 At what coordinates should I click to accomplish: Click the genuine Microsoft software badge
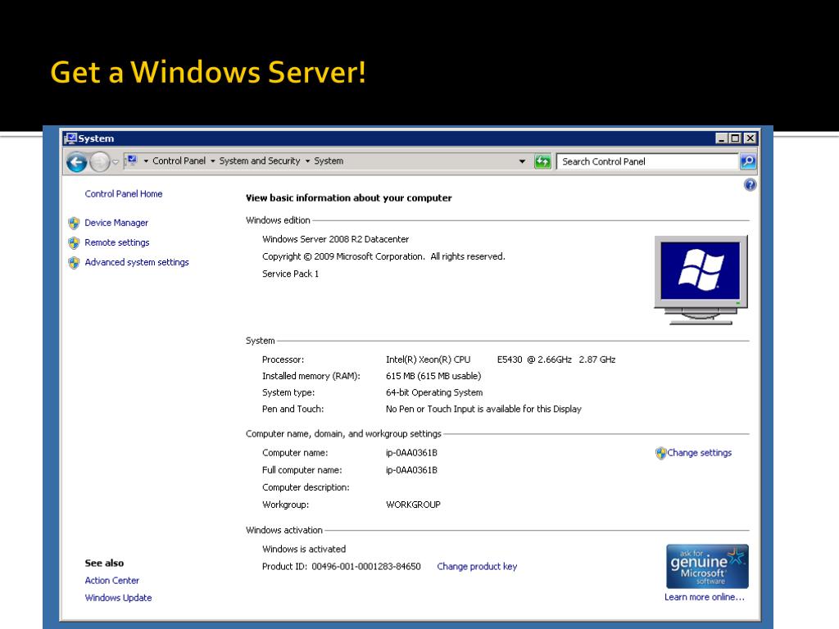click(707, 567)
